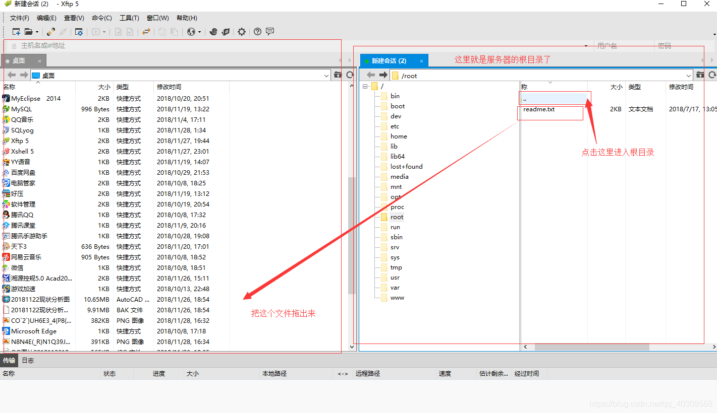
Task: Refresh the remote /root pane
Action: [712, 75]
